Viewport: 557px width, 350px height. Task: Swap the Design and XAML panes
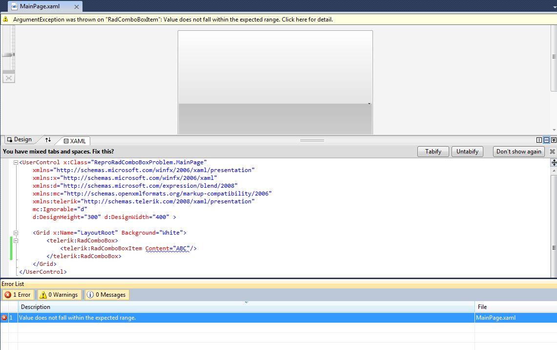click(x=48, y=140)
